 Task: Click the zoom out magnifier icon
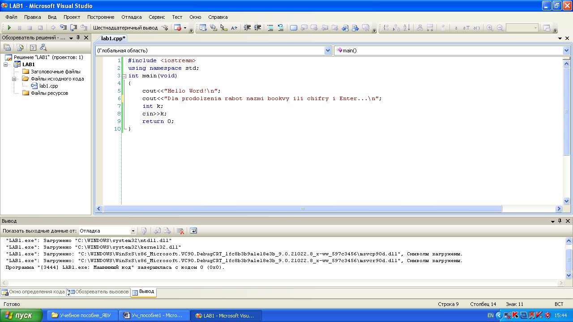pyautogui.click(x=500, y=28)
